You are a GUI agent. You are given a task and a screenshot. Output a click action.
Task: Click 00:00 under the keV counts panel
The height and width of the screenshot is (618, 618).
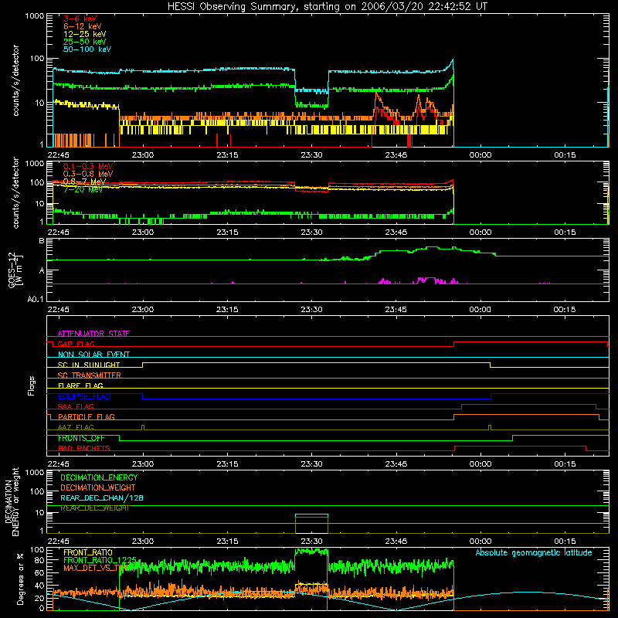pos(480,155)
